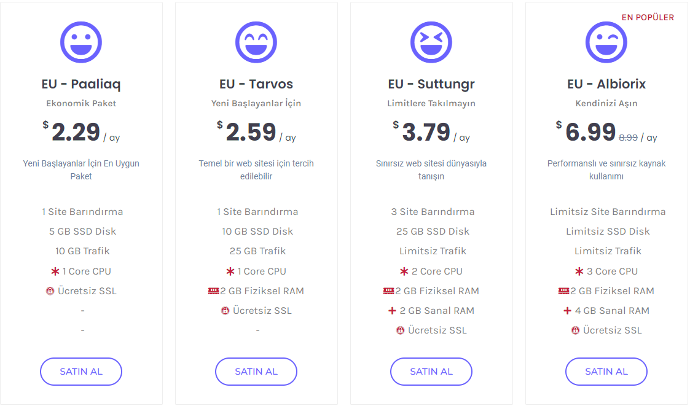The height and width of the screenshot is (406, 690).
Task: Click the crossed-out 8.99 old price
Action: pos(629,138)
